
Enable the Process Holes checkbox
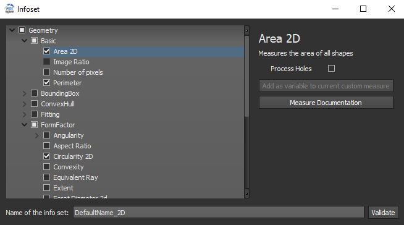331,69
